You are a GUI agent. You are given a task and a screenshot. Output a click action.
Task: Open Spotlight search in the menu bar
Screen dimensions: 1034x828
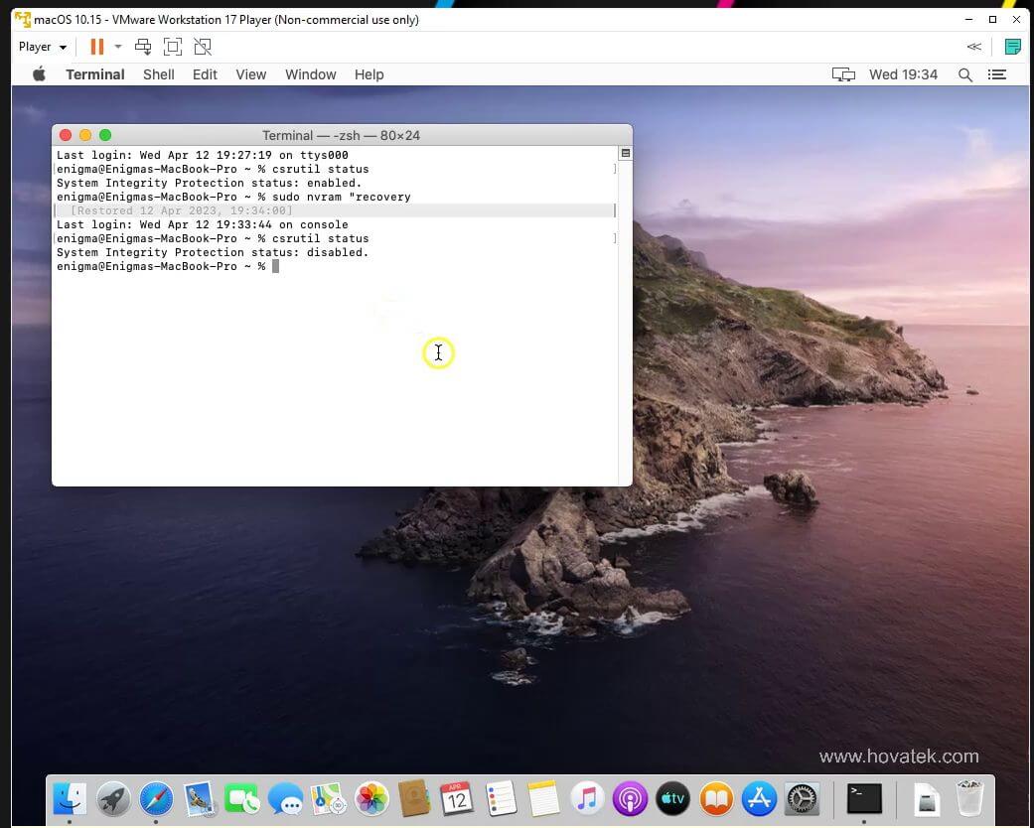[x=964, y=74]
